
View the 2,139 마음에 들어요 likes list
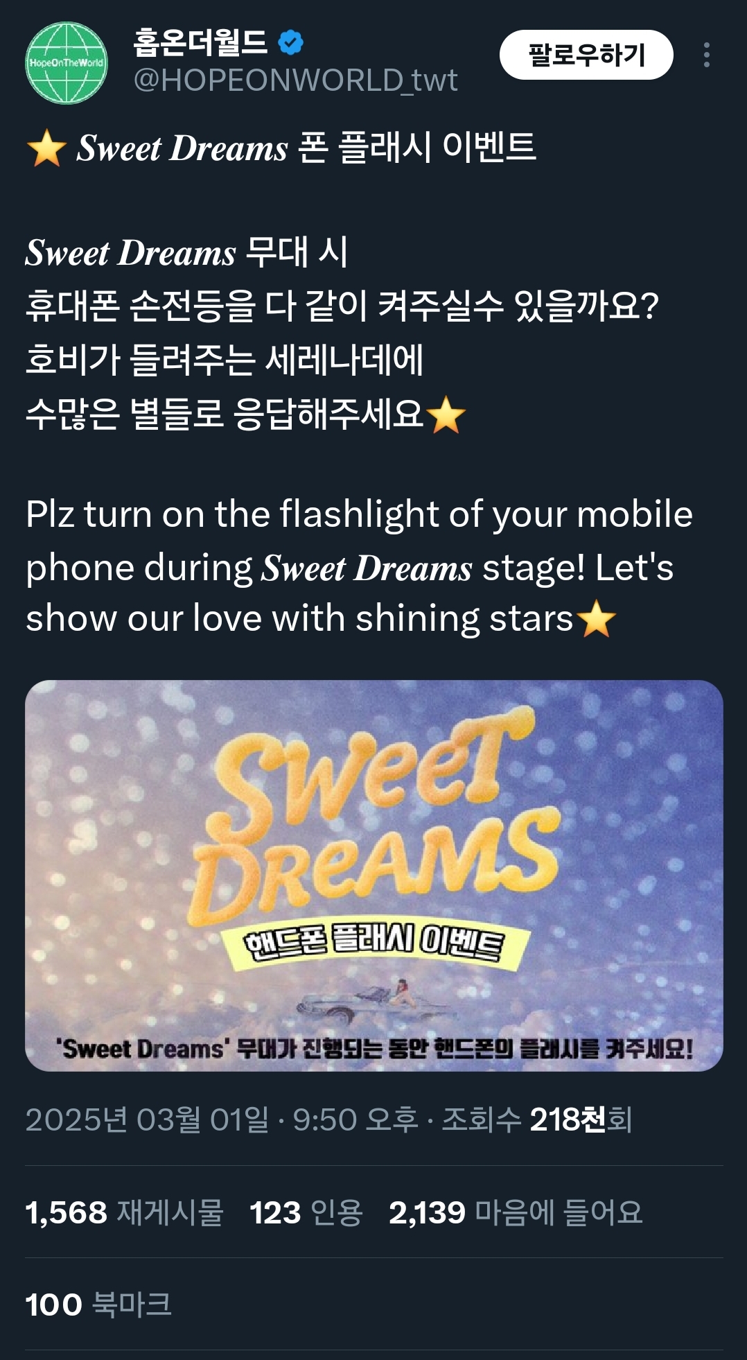(516, 1212)
